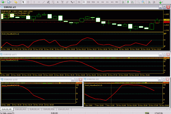Click the chart shift triangle in M15 chart
Image resolution: width=171 pixels, height=114 pixels.
pyautogui.click(x=129, y=58)
